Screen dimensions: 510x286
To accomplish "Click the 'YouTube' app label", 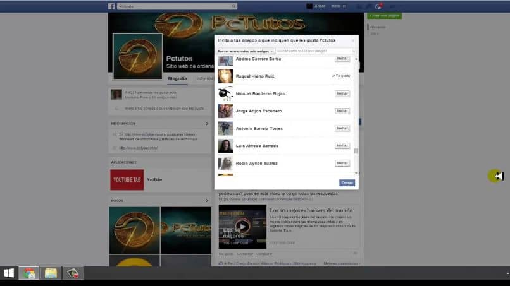I will (x=154, y=179).
